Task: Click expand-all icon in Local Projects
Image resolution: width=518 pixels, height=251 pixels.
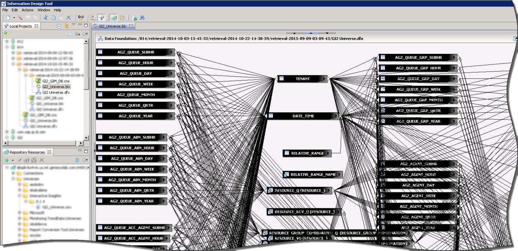Action: pos(77,34)
